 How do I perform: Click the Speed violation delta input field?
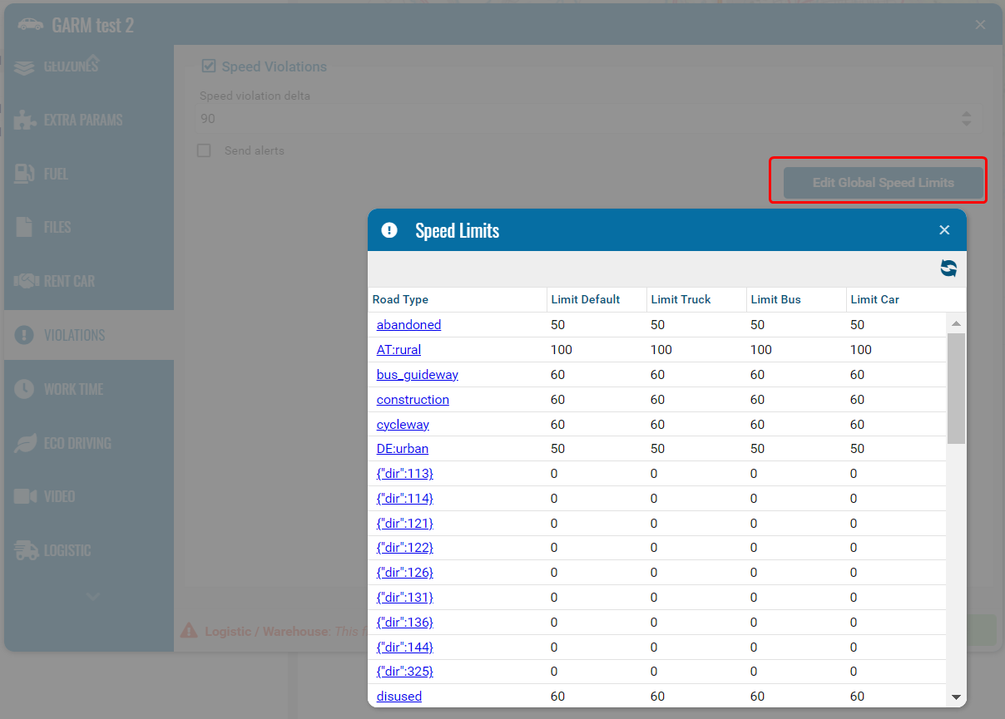[574, 119]
